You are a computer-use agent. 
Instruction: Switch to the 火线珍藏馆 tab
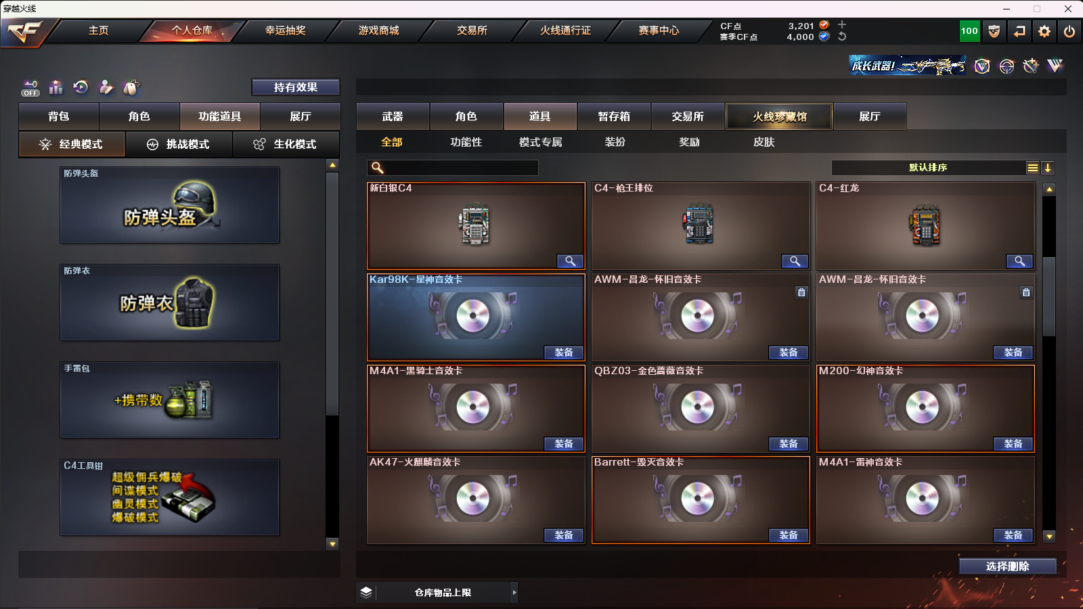(x=780, y=116)
